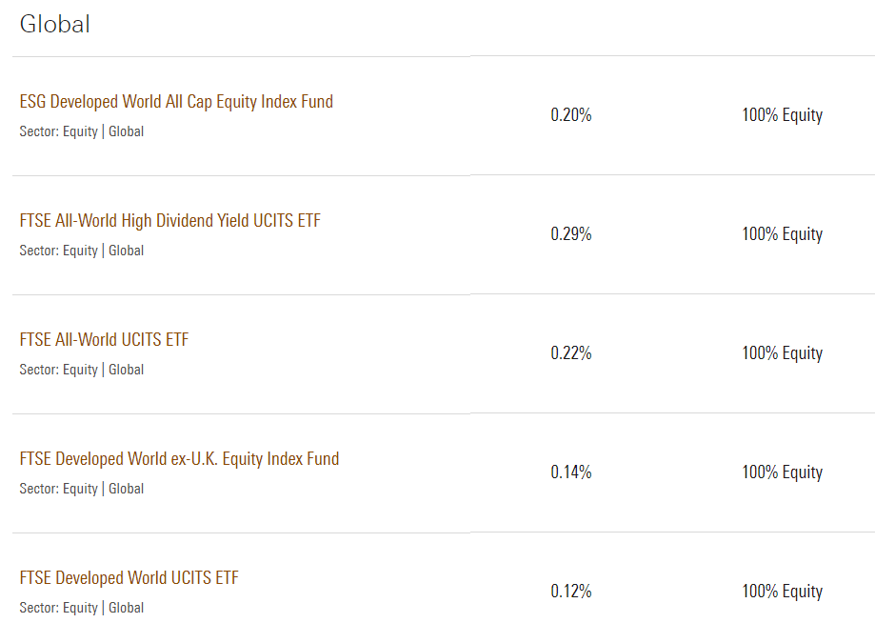
Task: Click 100% Equity for Developed World ex-U.K. fund
Action: (x=782, y=472)
